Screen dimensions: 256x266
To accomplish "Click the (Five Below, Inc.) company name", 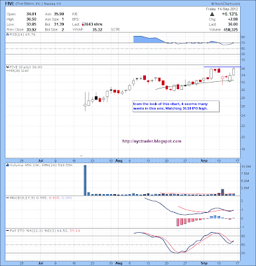I will pos(29,4).
